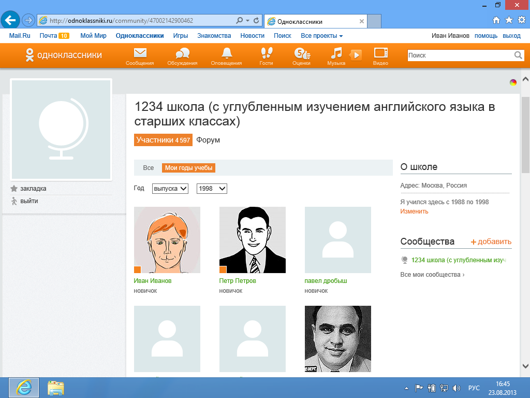Go to Mail.Ru link
Viewport: 530px width, 398px height.
[x=20, y=36]
